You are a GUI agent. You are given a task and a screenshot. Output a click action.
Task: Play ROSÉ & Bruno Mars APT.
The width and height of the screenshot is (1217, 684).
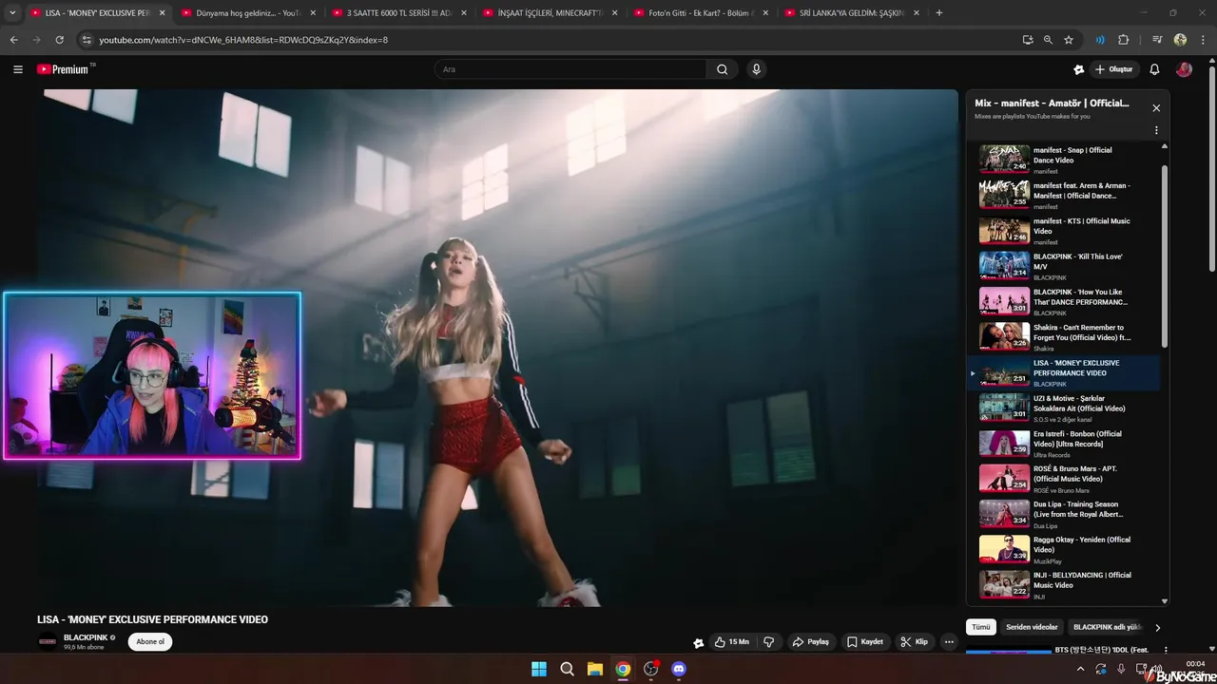[x=1065, y=479]
